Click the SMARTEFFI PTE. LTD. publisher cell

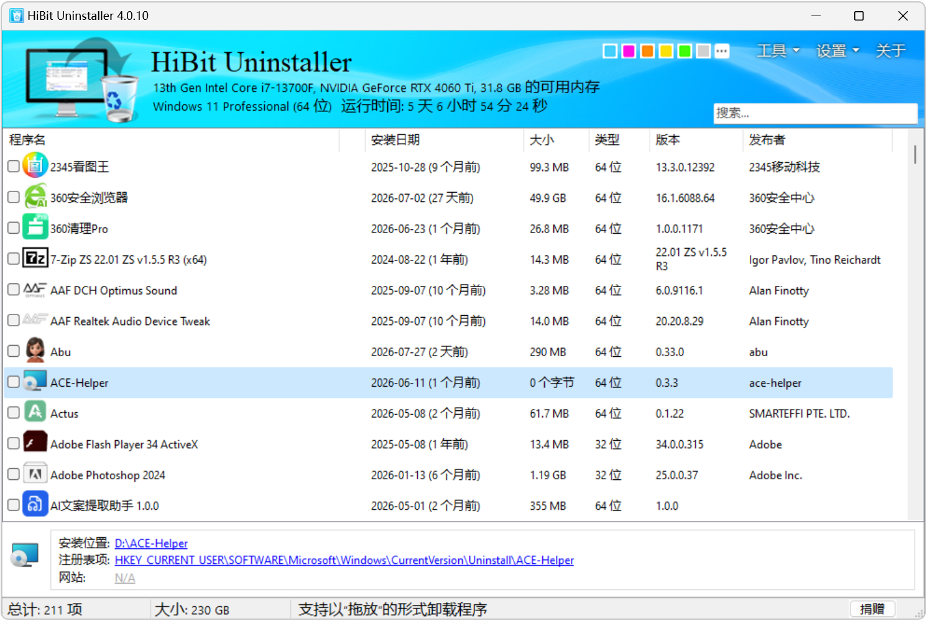tap(799, 414)
